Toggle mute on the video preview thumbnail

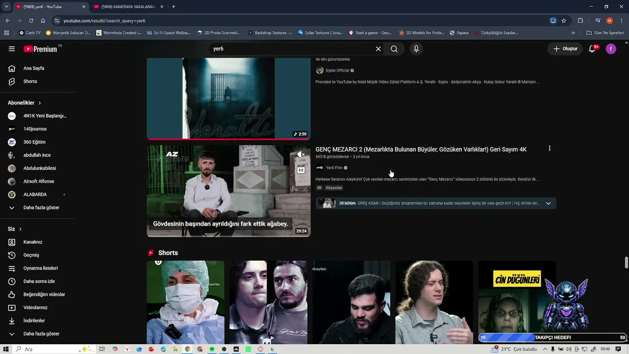pos(301,154)
